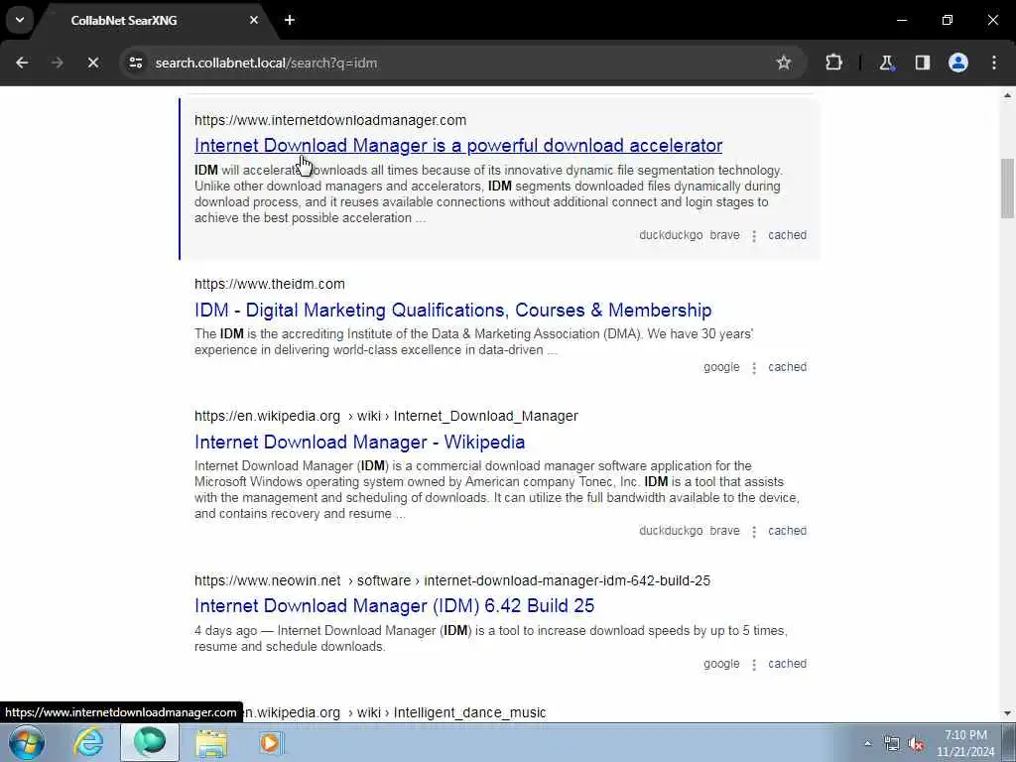Select the active browser taskbar button
The image size is (1016, 762).
[x=150, y=742]
